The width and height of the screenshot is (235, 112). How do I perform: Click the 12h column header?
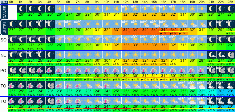[x=126, y=2]
